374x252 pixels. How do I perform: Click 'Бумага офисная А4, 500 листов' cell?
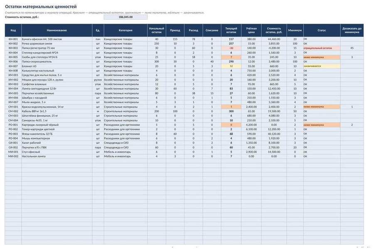point(57,39)
